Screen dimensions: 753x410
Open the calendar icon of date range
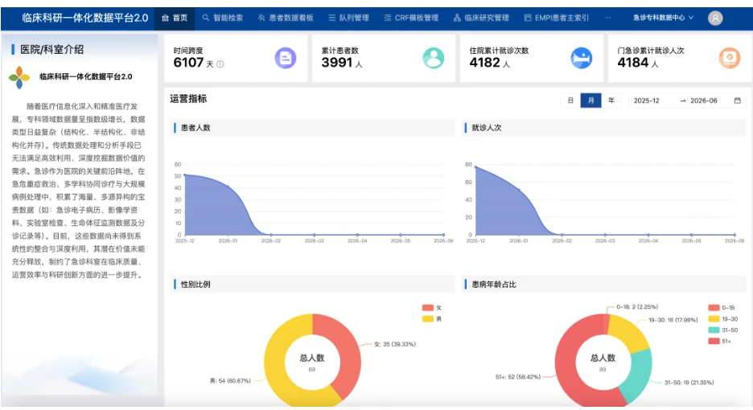737,100
